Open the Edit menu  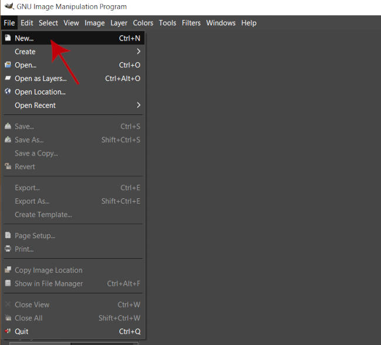click(27, 23)
